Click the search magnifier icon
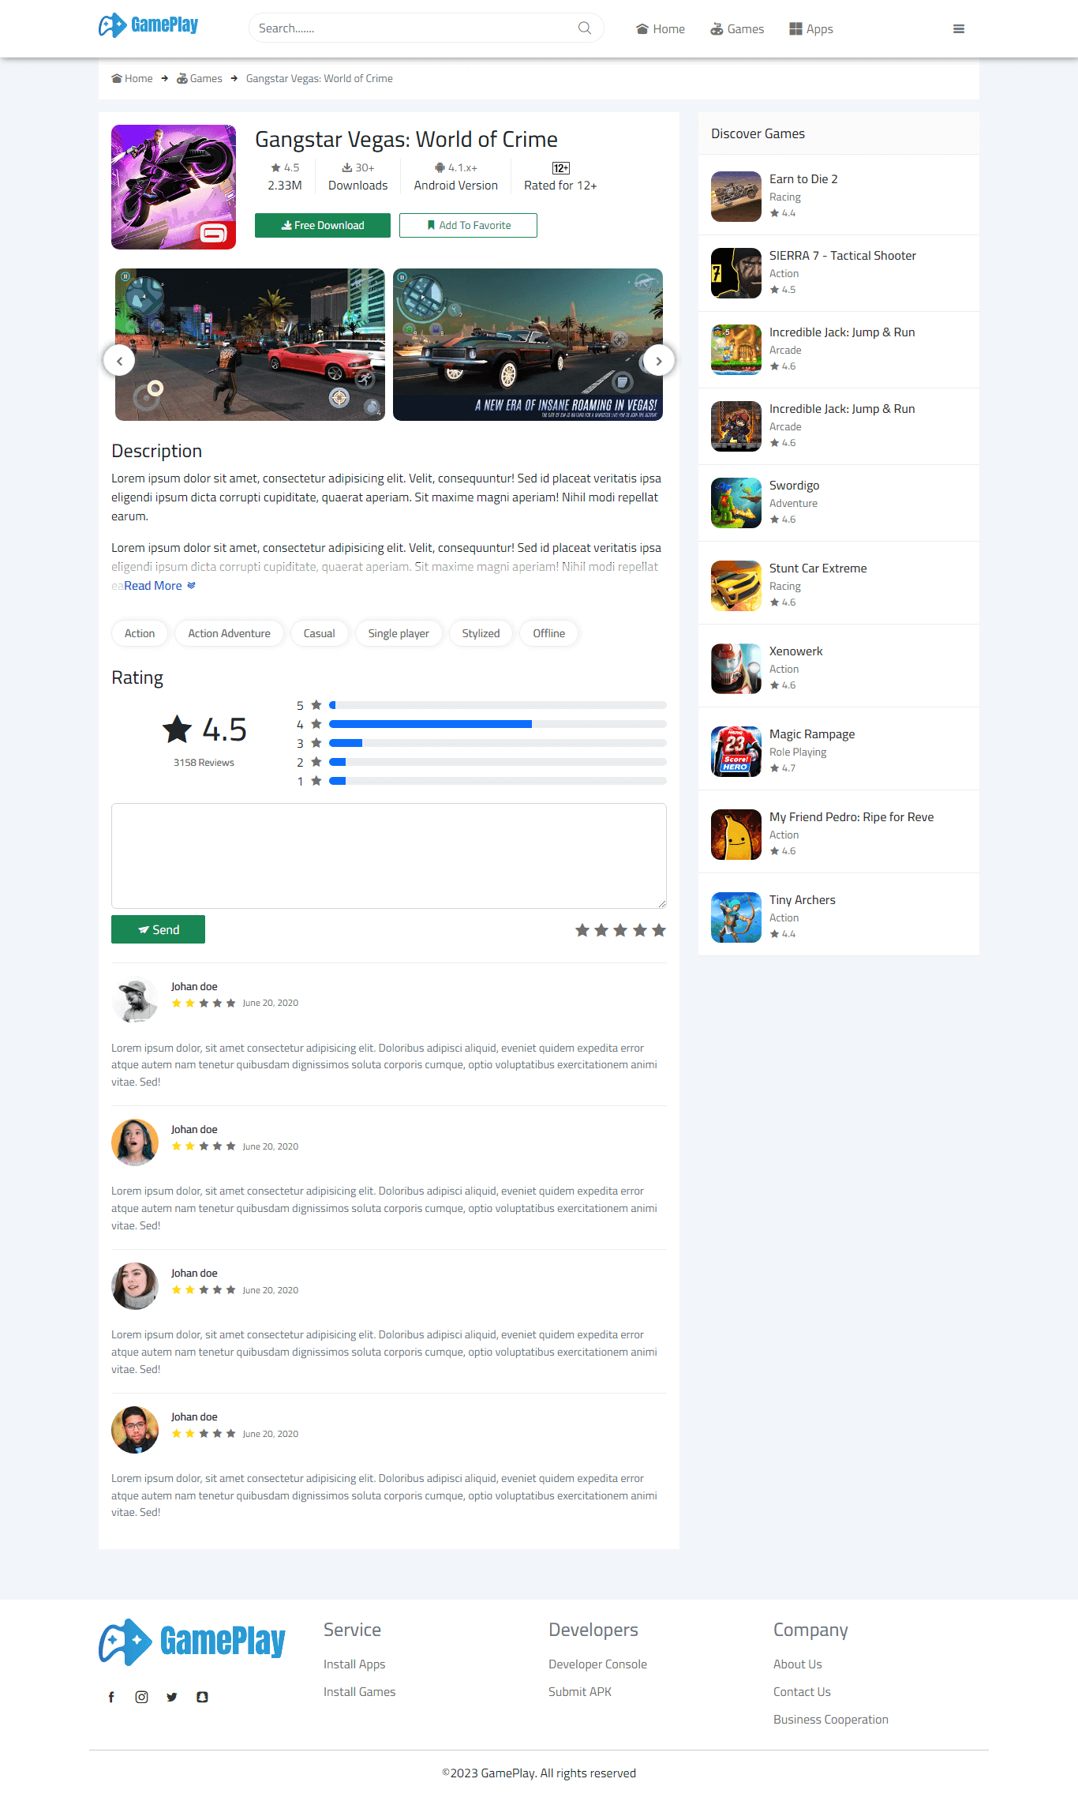 [x=584, y=28]
